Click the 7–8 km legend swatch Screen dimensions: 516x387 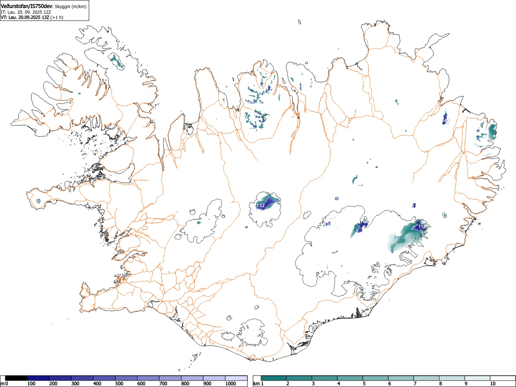pos(426,378)
